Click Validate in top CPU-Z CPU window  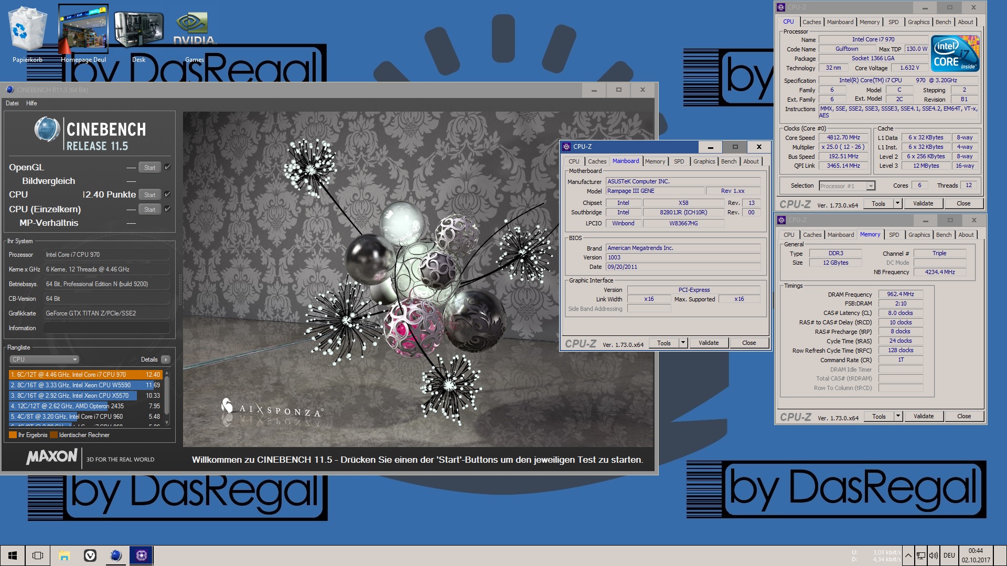pos(923,203)
